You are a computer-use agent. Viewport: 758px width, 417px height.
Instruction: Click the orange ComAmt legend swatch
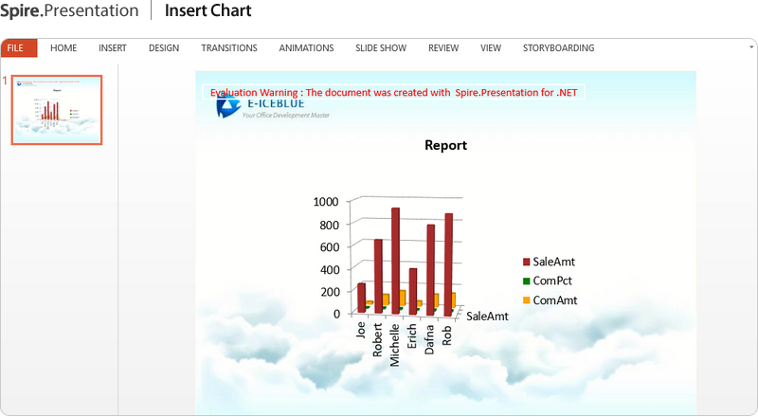coord(527,300)
